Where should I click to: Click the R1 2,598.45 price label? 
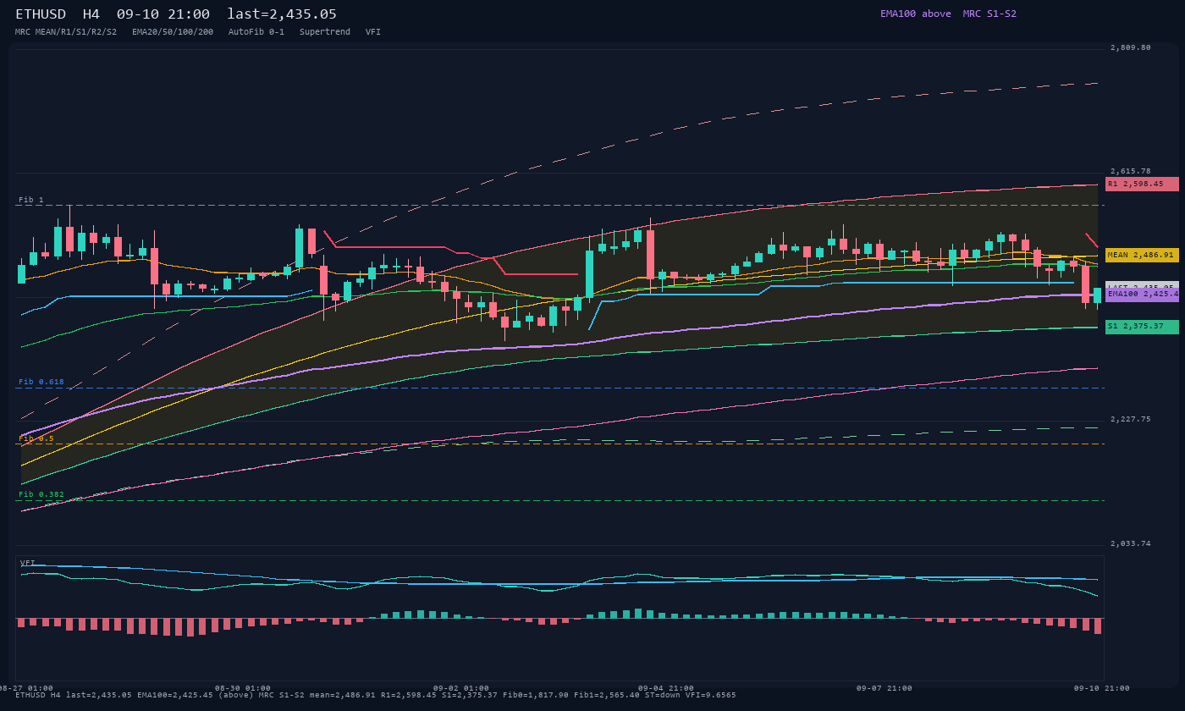1142,184
